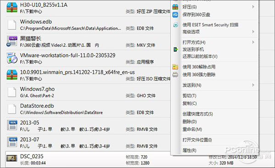275x168 pixels.
Task: Select the VMware-workstation installer disc icon
Action: click(12, 58)
